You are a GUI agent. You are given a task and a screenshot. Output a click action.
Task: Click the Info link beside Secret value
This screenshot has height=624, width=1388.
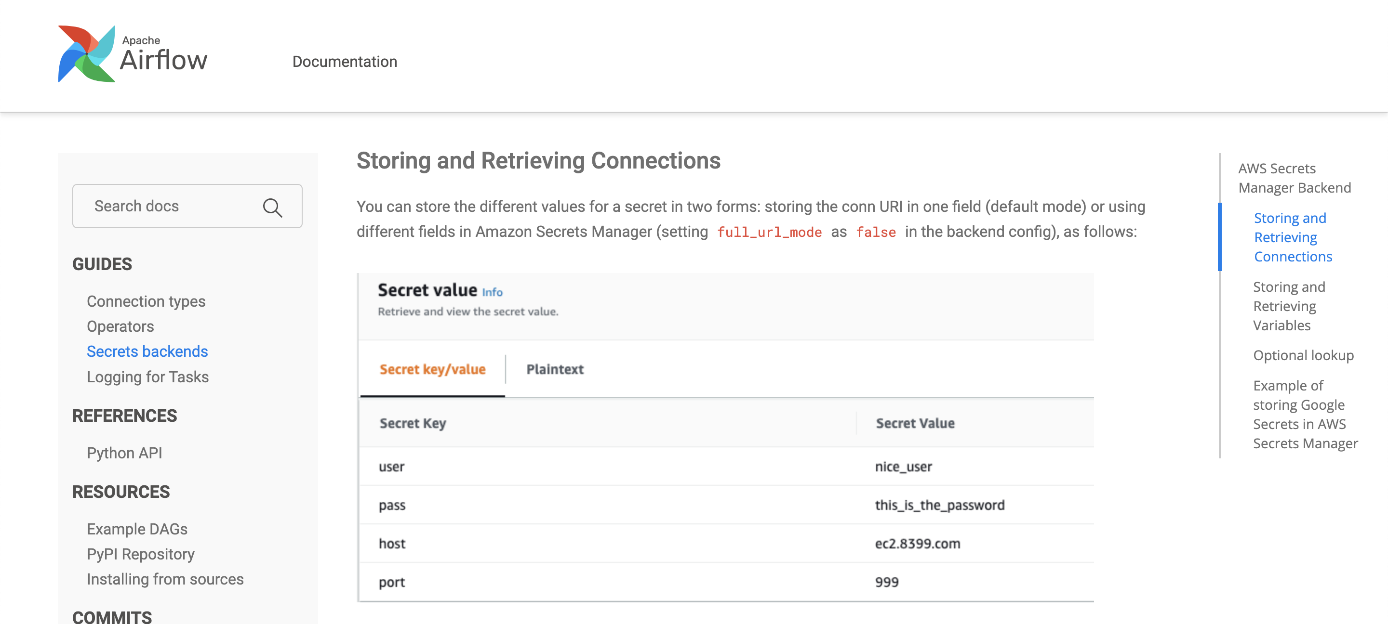point(492,292)
